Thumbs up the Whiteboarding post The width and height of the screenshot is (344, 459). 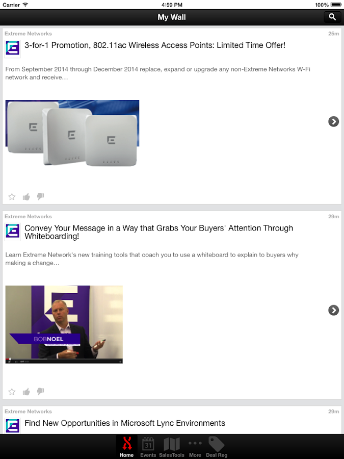[x=27, y=392]
